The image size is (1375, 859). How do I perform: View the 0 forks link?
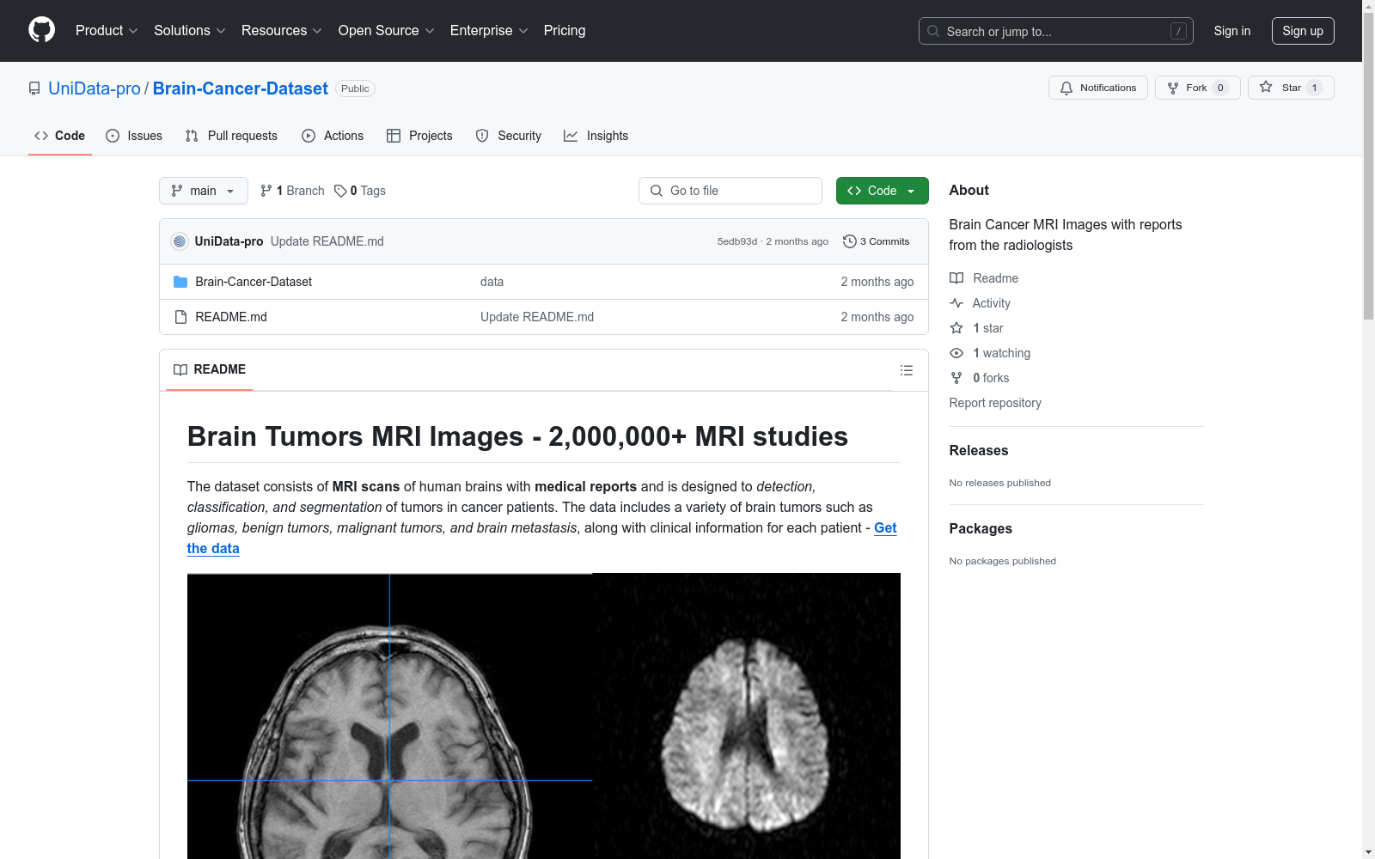point(980,378)
